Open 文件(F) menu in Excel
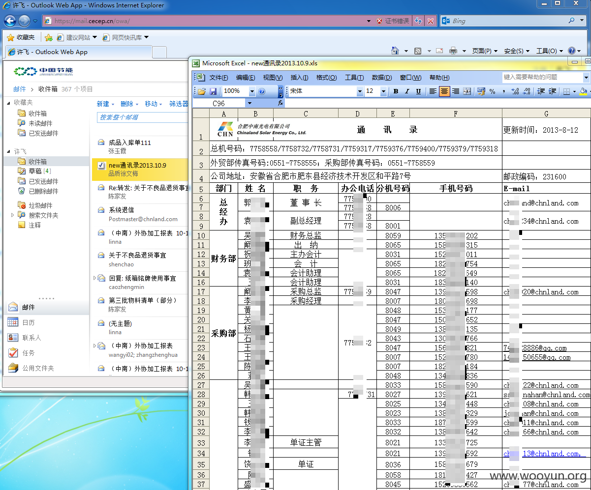The image size is (591, 490). [218, 78]
